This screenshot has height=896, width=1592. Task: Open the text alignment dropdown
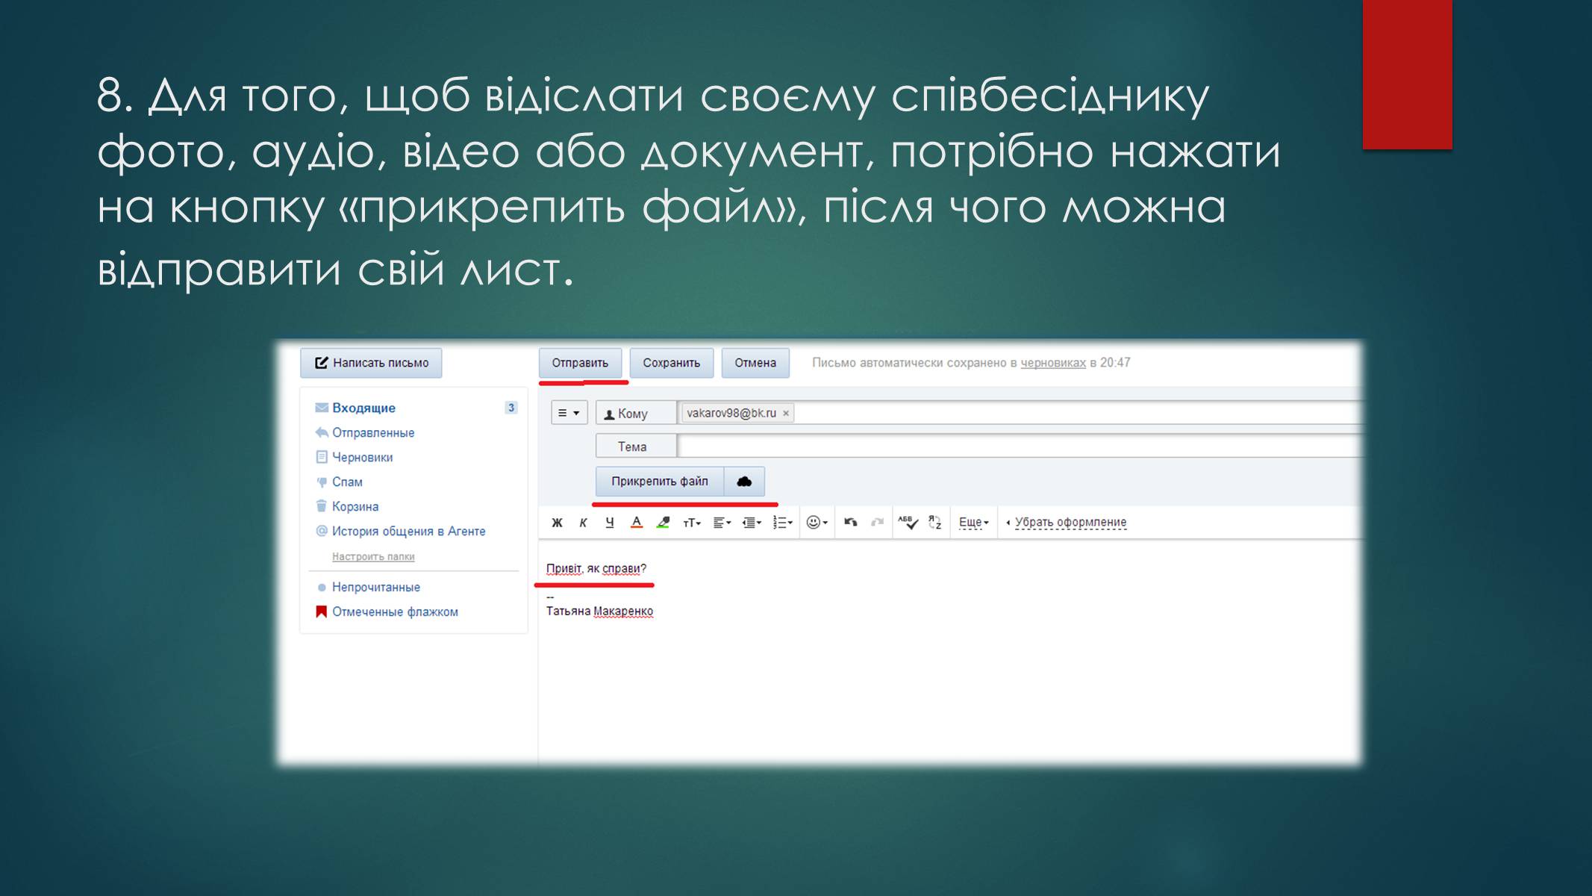point(722,523)
